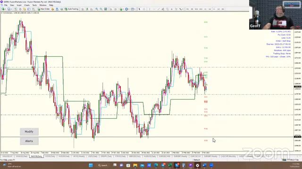
Task: Switch to the UK100,Weekly chart tab
Action: pos(79,156)
